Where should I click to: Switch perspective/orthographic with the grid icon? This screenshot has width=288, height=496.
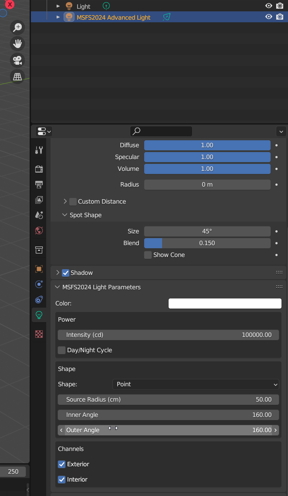tap(17, 76)
